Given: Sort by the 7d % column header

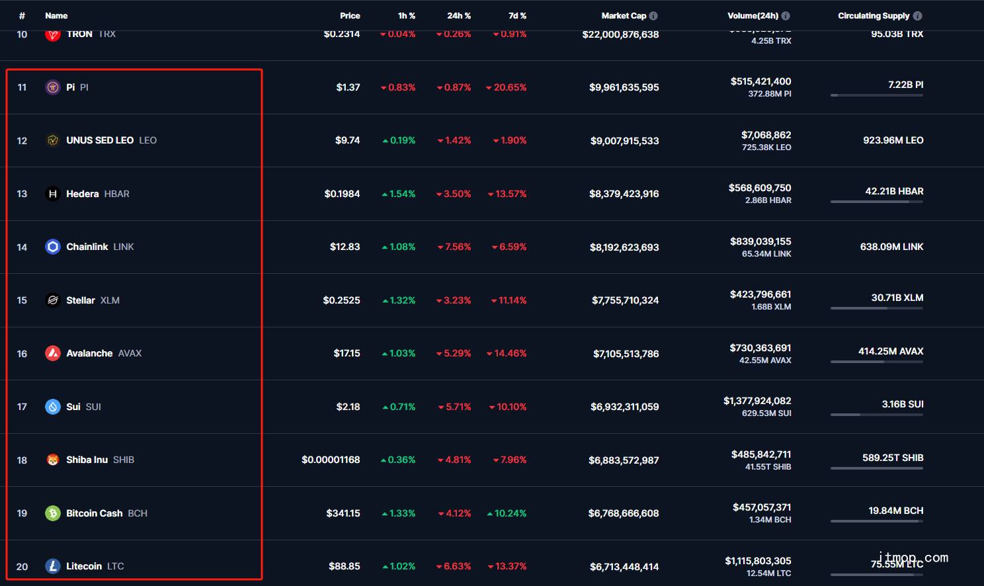Looking at the screenshot, I should pyautogui.click(x=518, y=16).
